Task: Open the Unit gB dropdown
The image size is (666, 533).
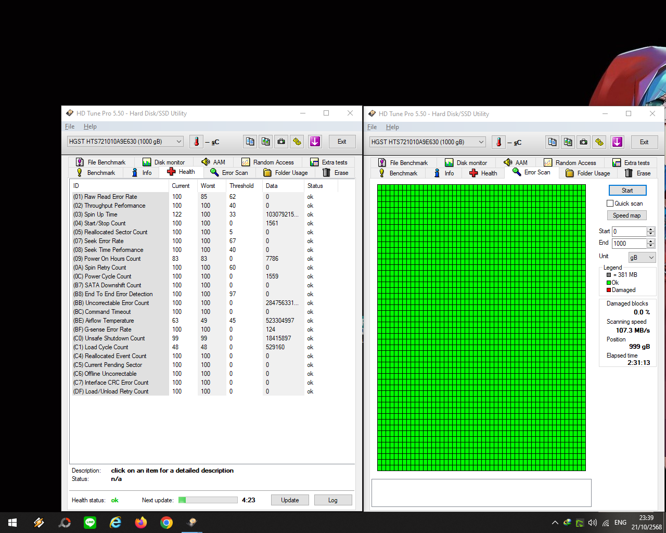Action: pyautogui.click(x=642, y=258)
